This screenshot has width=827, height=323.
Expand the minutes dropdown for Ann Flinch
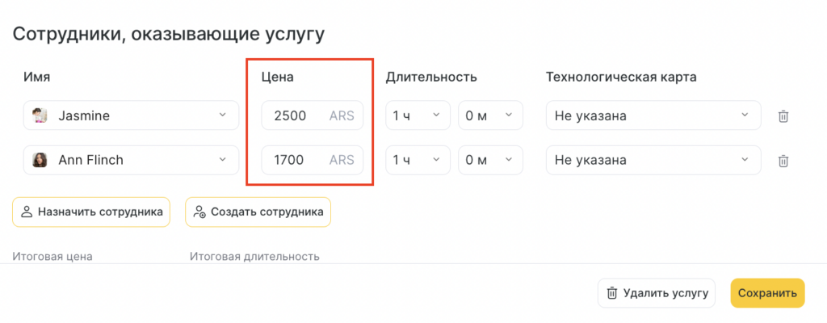(490, 161)
